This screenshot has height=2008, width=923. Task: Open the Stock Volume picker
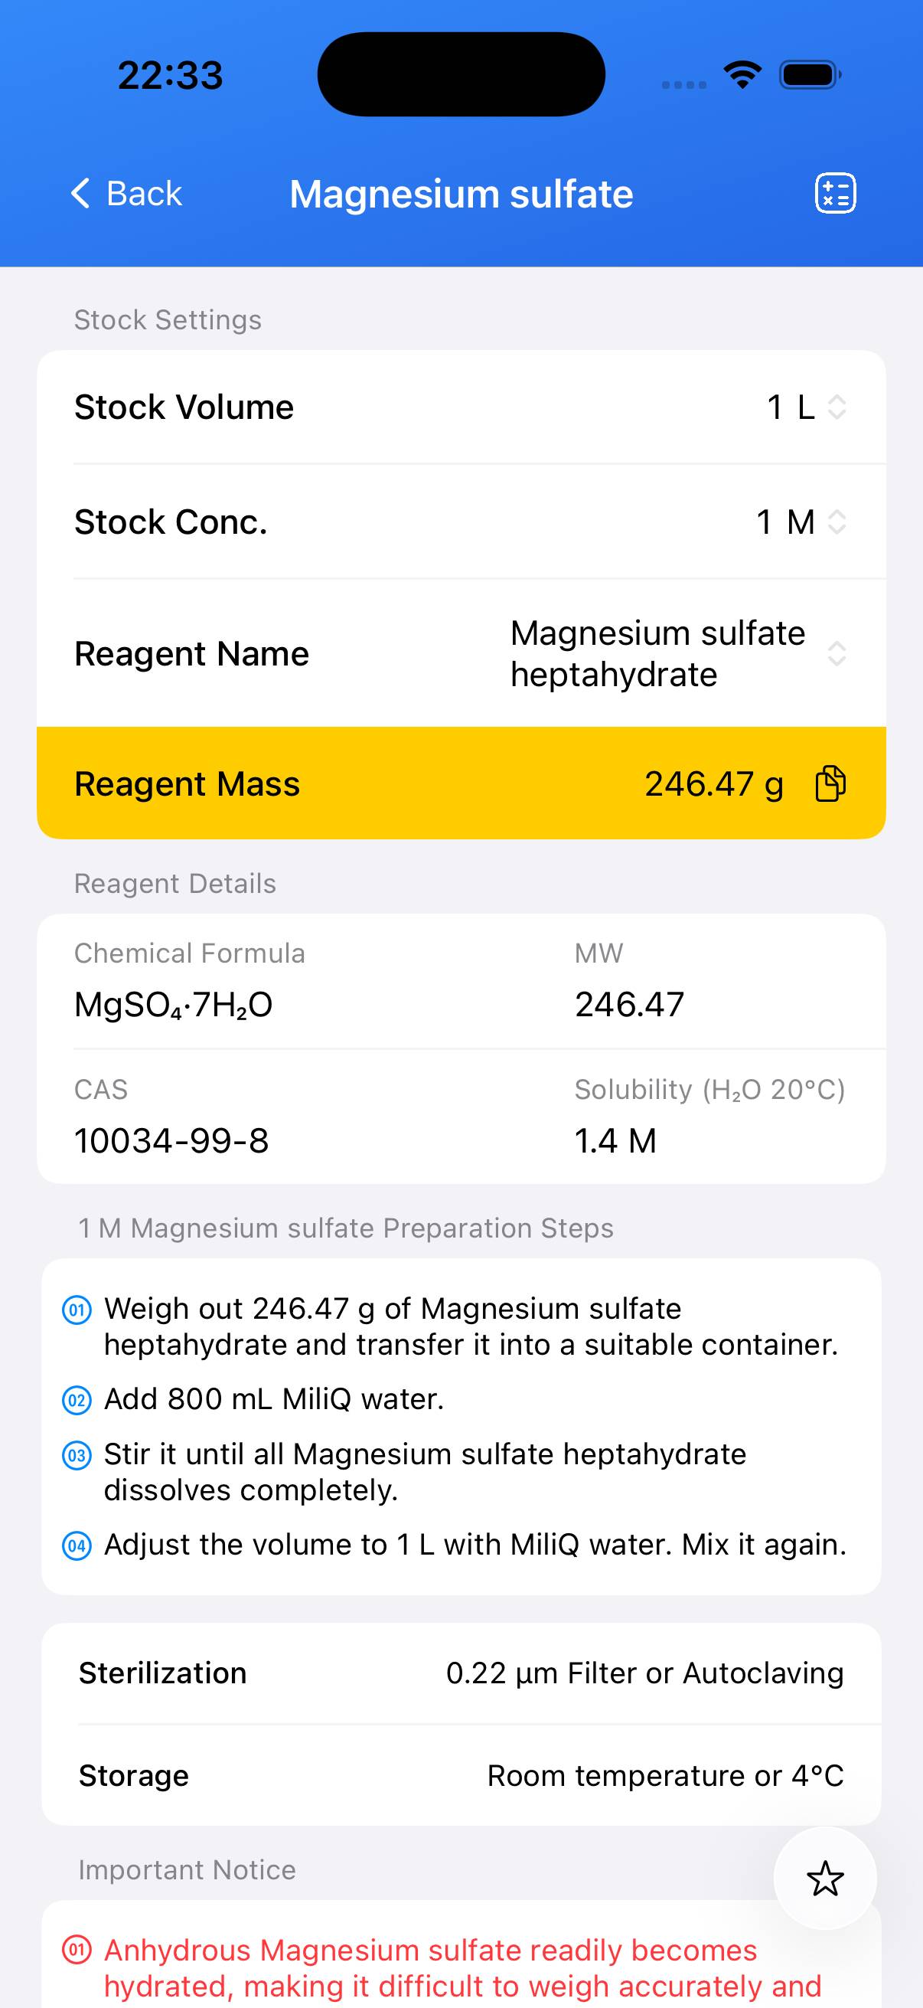click(x=806, y=407)
